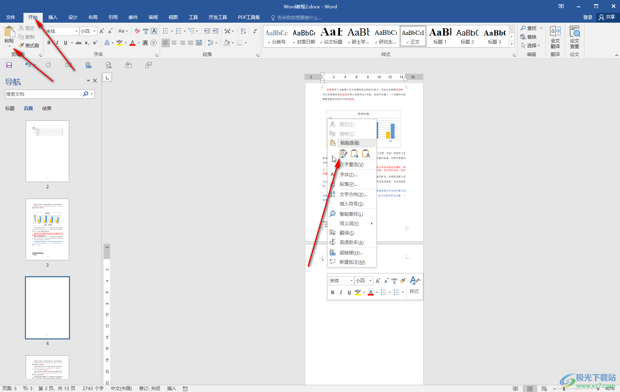Apply yellow highlight color in the ribbon
This screenshot has width=620, height=392.
[x=120, y=43]
